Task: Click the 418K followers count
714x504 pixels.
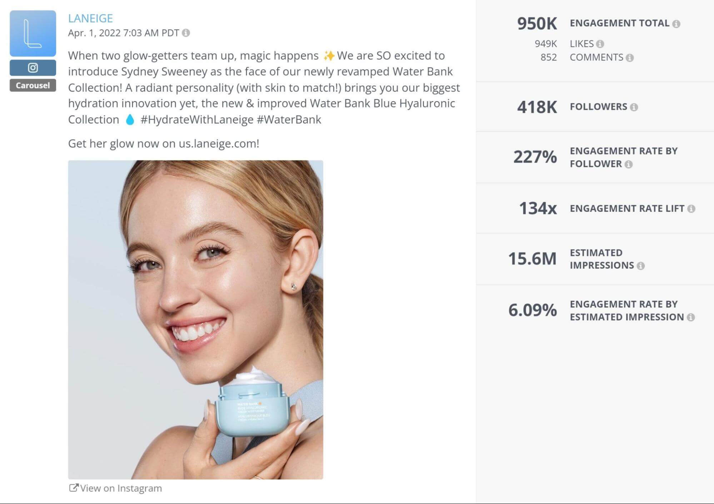Action: (x=538, y=106)
